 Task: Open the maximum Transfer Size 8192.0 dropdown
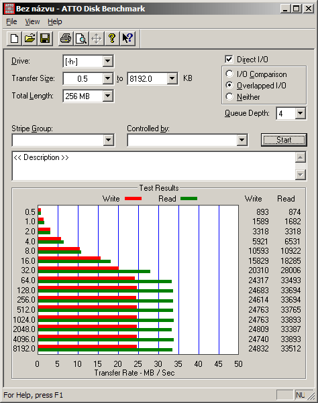pyautogui.click(x=172, y=78)
